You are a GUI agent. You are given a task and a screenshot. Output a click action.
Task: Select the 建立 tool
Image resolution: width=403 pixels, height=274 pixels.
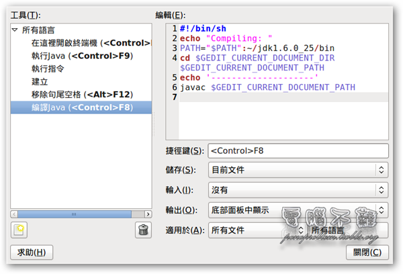point(40,81)
